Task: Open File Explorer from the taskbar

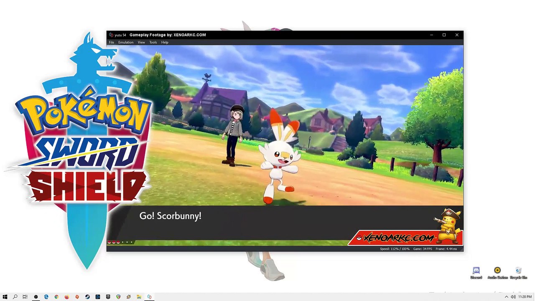Action: (139, 297)
